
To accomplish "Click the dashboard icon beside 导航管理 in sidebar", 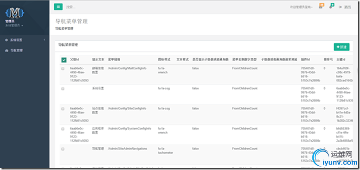I will [6, 50].
